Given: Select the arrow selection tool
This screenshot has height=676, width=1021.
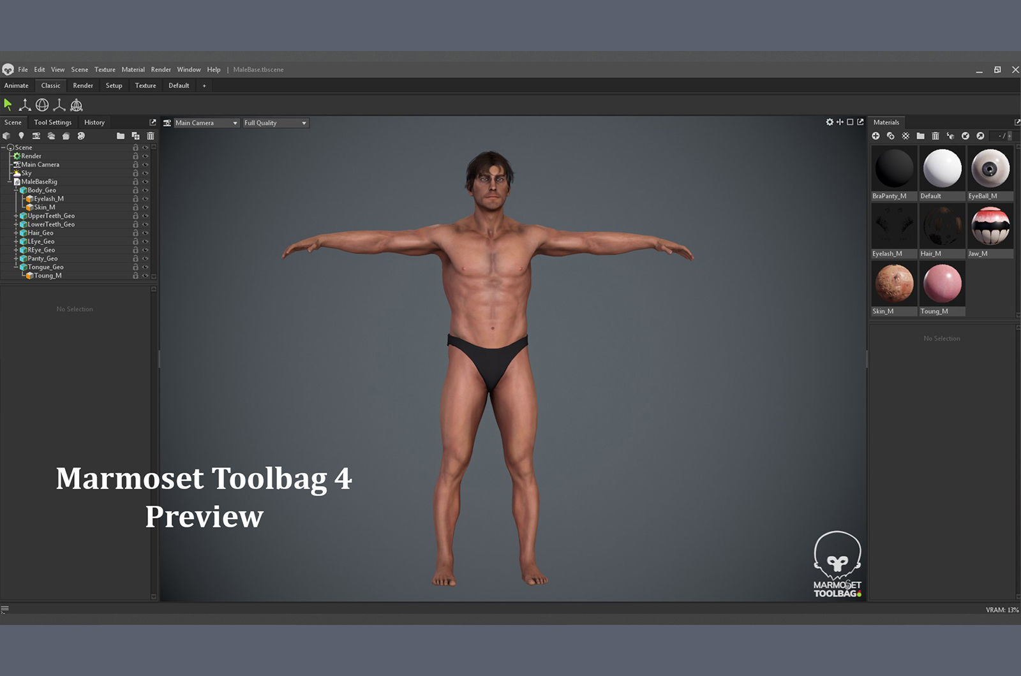Looking at the screenshot, I should (8, 105).
